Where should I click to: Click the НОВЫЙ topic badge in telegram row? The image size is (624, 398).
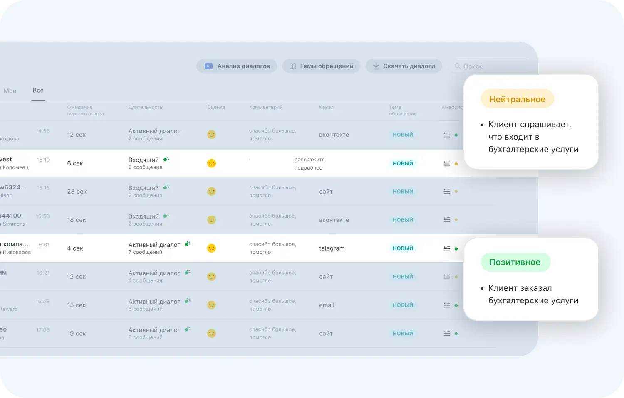403,248
